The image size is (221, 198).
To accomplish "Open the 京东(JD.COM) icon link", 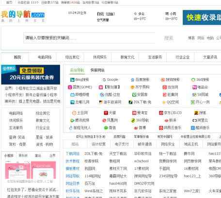I will point(161,113).
